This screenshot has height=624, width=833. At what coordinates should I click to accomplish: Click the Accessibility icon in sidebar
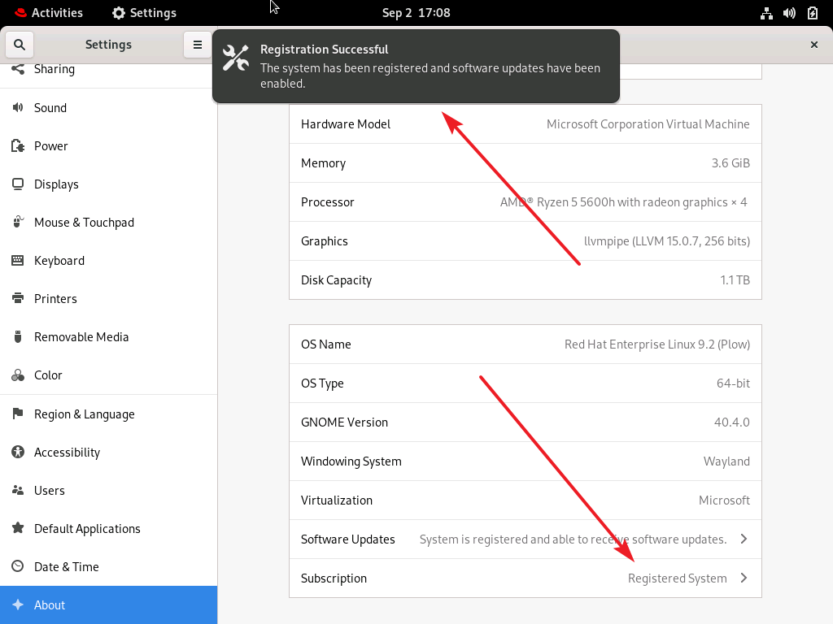(x=18, y=452)
